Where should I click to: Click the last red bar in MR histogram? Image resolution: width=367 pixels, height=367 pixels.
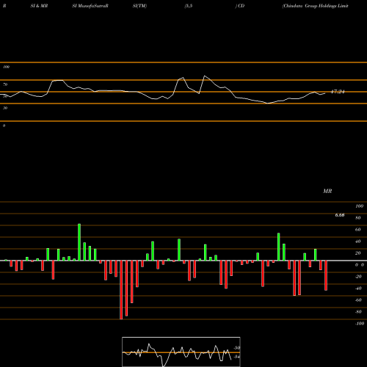[326, 275]
